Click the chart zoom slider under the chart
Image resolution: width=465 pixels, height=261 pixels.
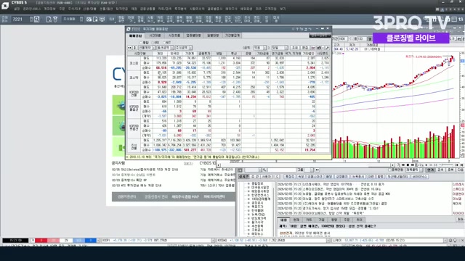(445, 165)
